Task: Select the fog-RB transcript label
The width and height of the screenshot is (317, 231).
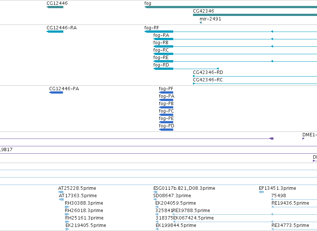Action: (x=161, y=43)
